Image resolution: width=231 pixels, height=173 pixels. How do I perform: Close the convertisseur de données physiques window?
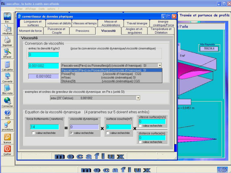point(174,16)
